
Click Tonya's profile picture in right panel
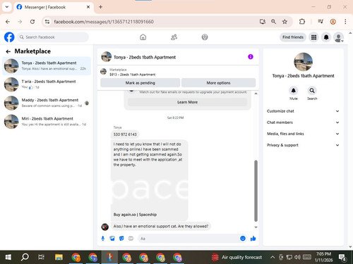pos(303,62)
